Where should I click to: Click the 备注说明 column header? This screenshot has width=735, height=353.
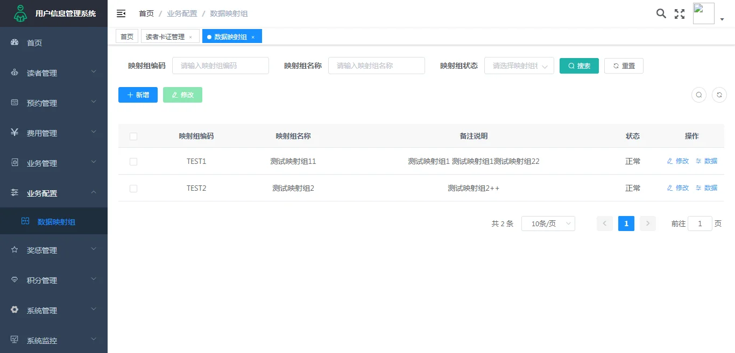coord(473,136)
